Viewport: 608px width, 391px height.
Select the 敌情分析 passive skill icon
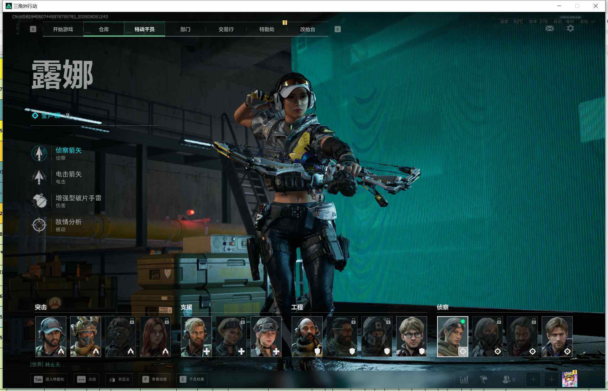[x=39, y=225]
